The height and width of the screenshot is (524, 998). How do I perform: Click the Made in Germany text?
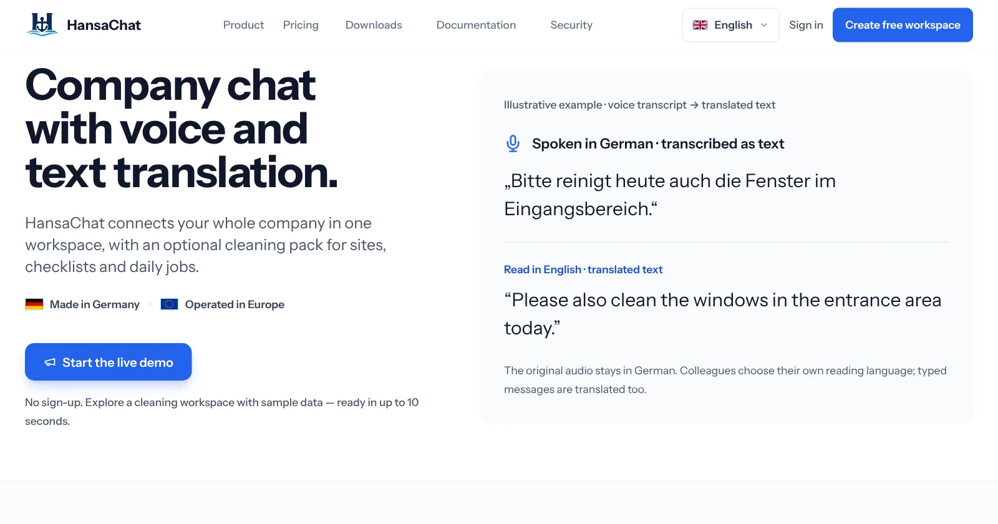95,304
